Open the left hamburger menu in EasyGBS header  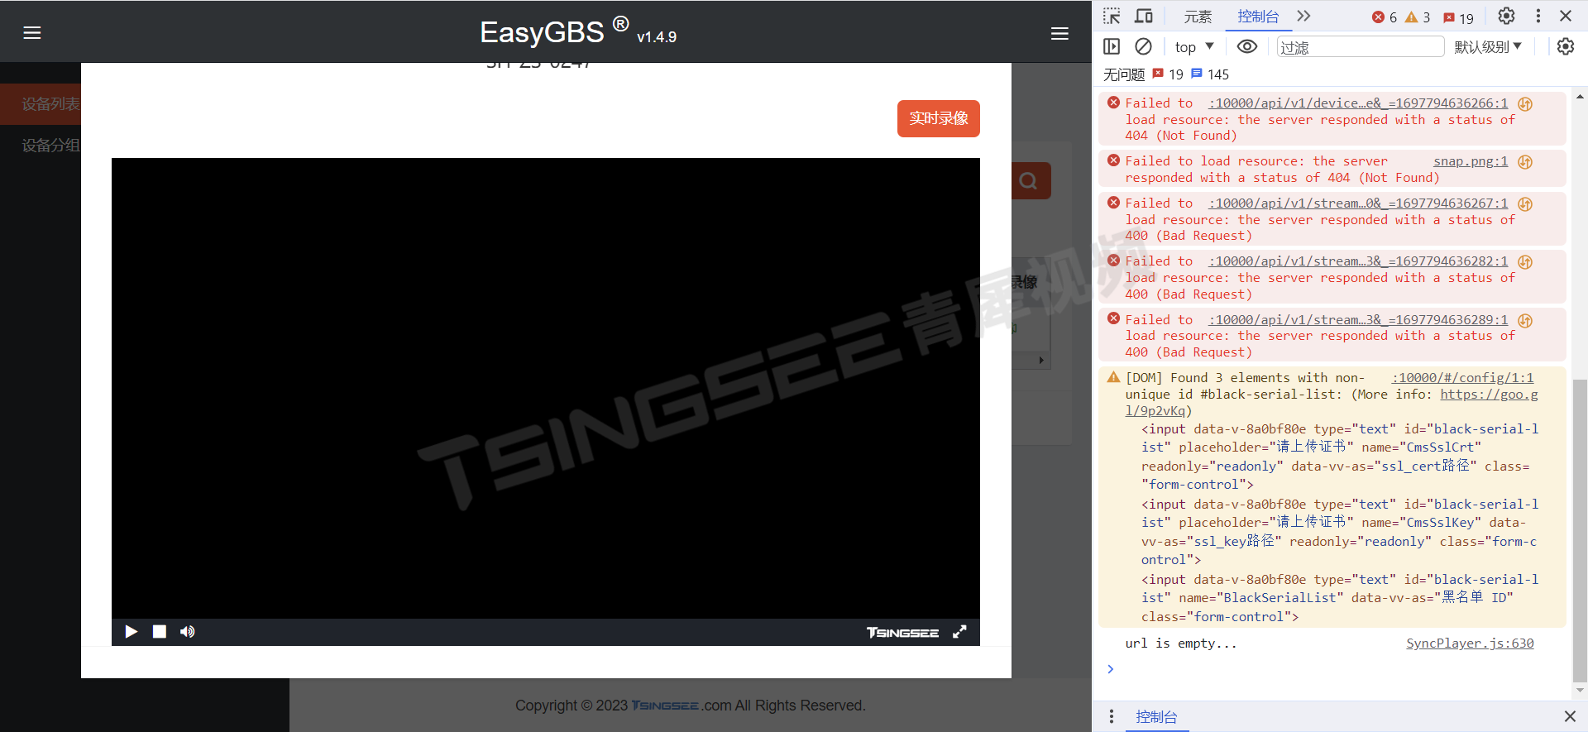click(32, 33)
